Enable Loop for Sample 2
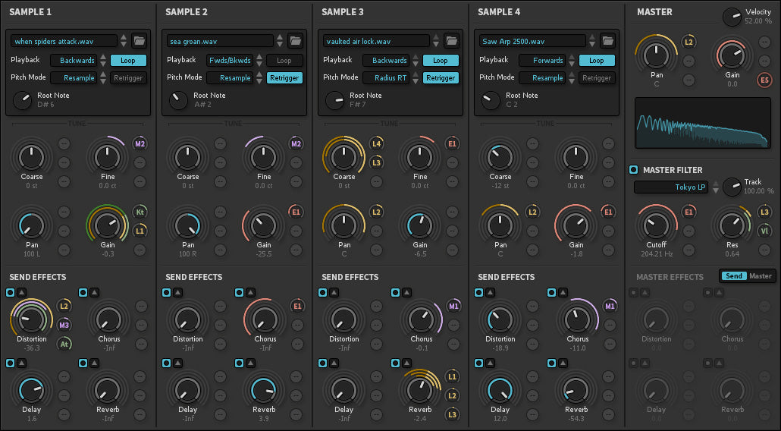Viewport: 781px width, 431px height. click(x=284, y=60)
